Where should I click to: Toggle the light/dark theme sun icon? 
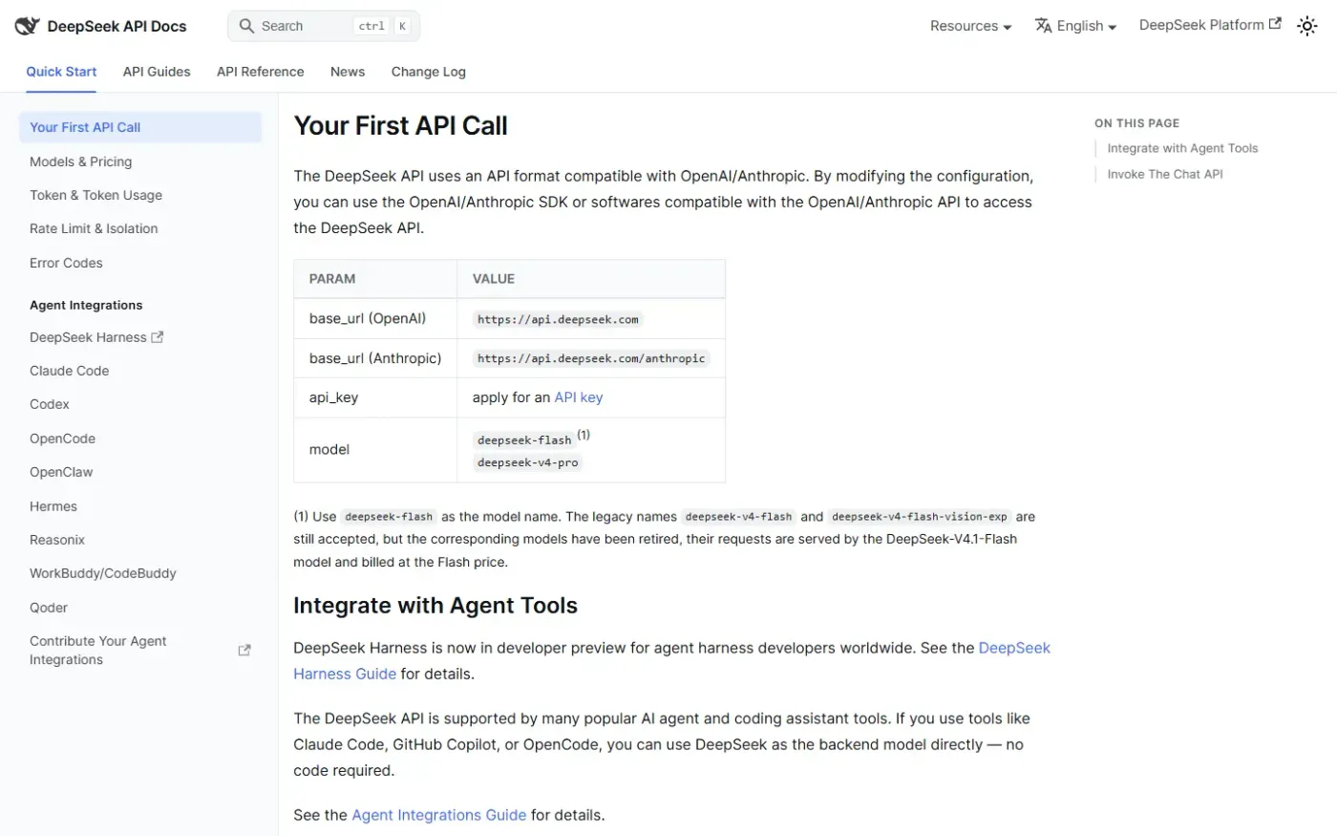pos(1306,26)
